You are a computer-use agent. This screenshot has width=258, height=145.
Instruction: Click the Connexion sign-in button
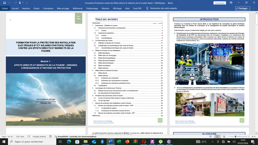coord(220,3)
